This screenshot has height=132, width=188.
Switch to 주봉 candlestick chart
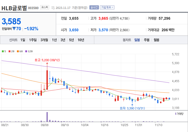click(147, 40)
